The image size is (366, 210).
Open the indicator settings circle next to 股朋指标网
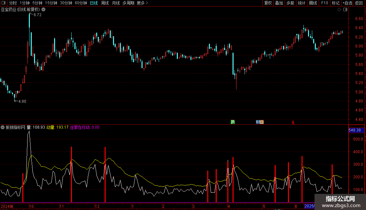[3, 127]
